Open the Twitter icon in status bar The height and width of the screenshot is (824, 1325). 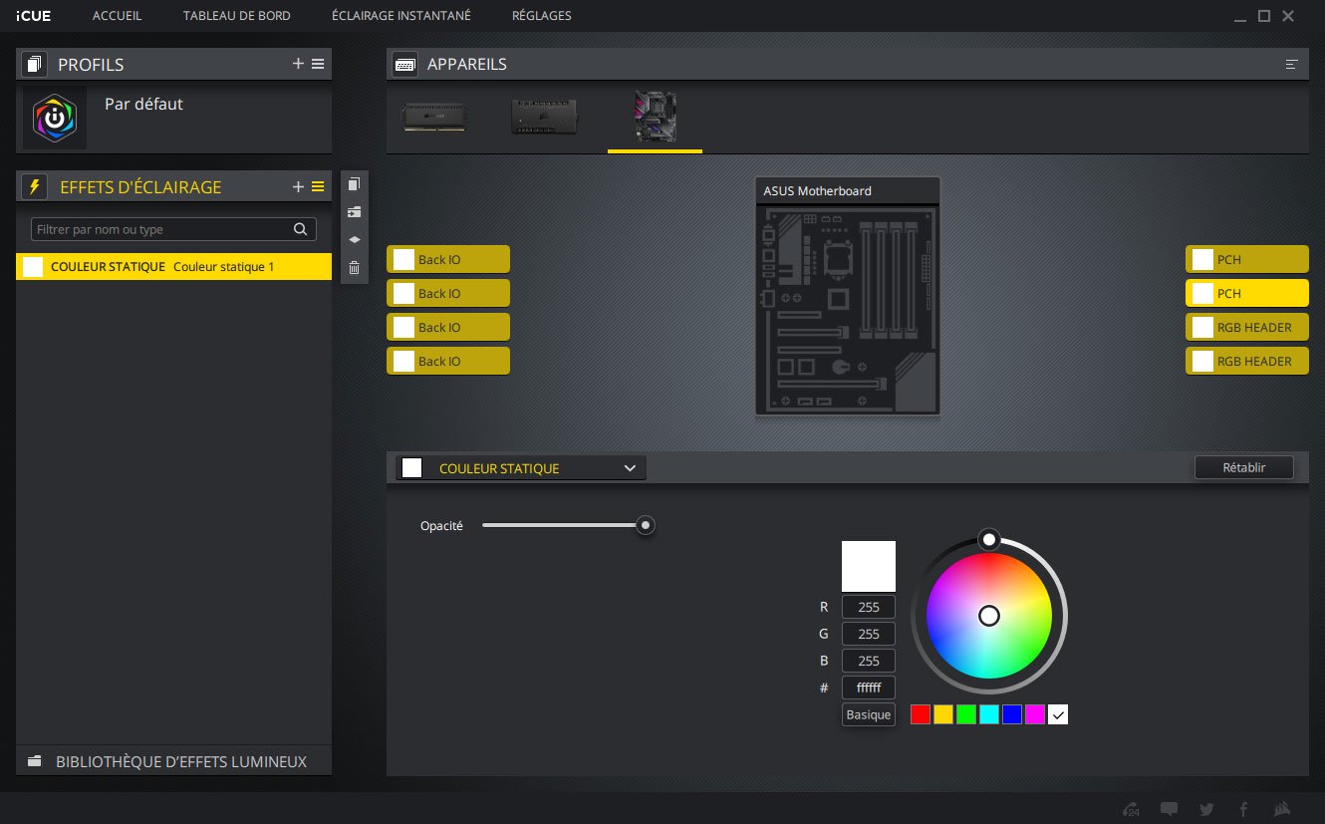tap(1207, 809)
